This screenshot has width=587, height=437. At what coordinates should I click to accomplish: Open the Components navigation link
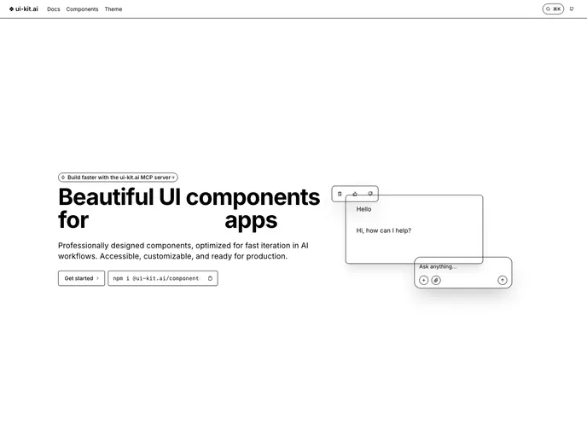[x=82, y=9]
